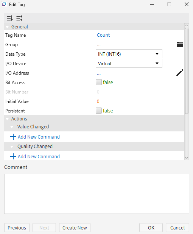Click the sort properties alphabetically icon
The width and height of the screenshot is (193, 234).
[x=10, y=18]
